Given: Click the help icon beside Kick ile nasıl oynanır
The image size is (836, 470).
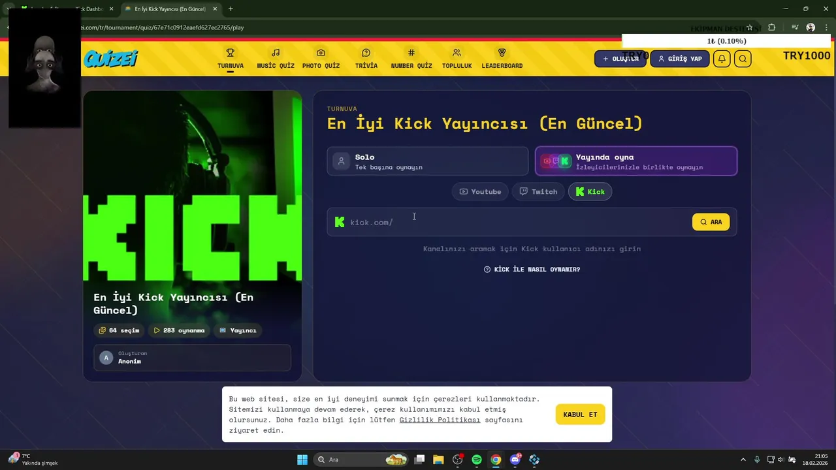Looking at the screenshot, I should pyautogui.click(x=487, y=270).
